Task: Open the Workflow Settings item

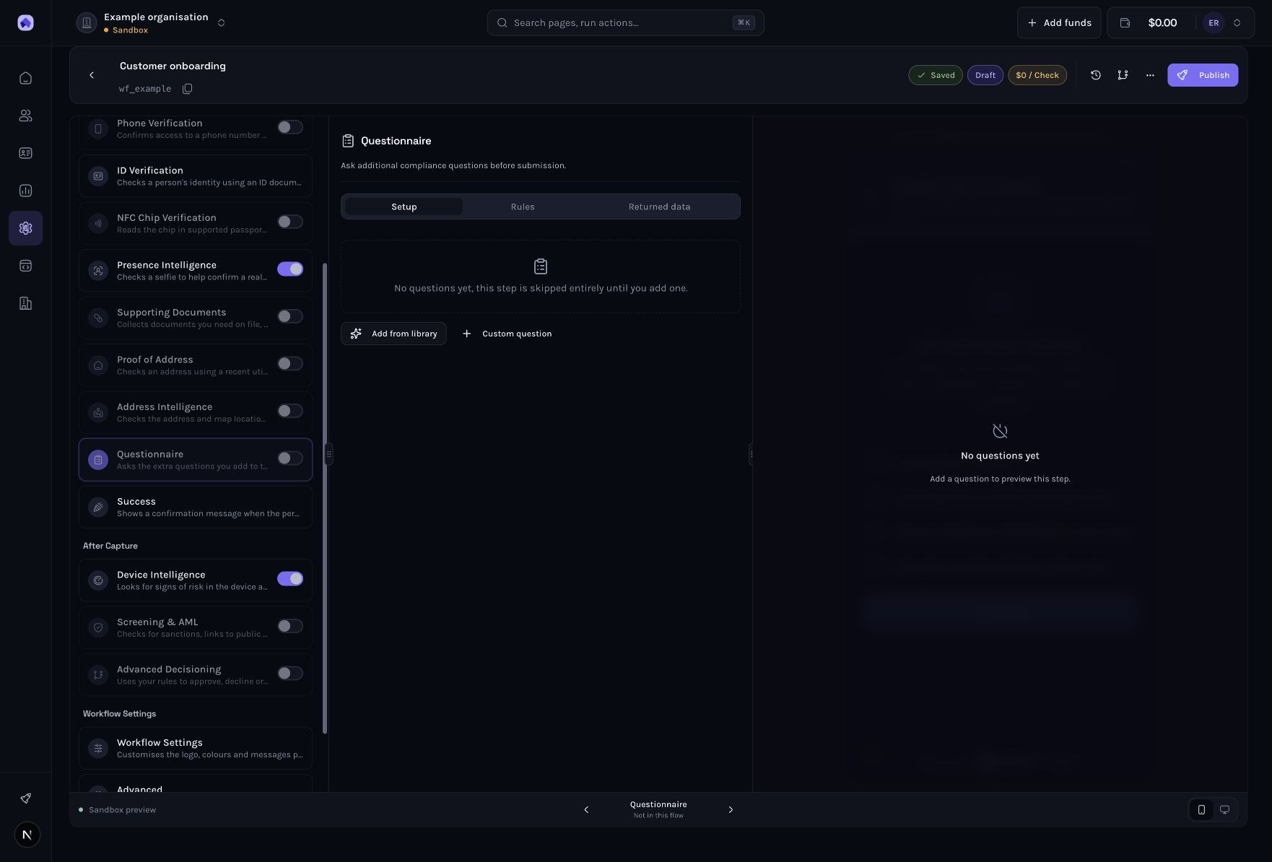Action: pyautogui.click(x=196, y=748)
